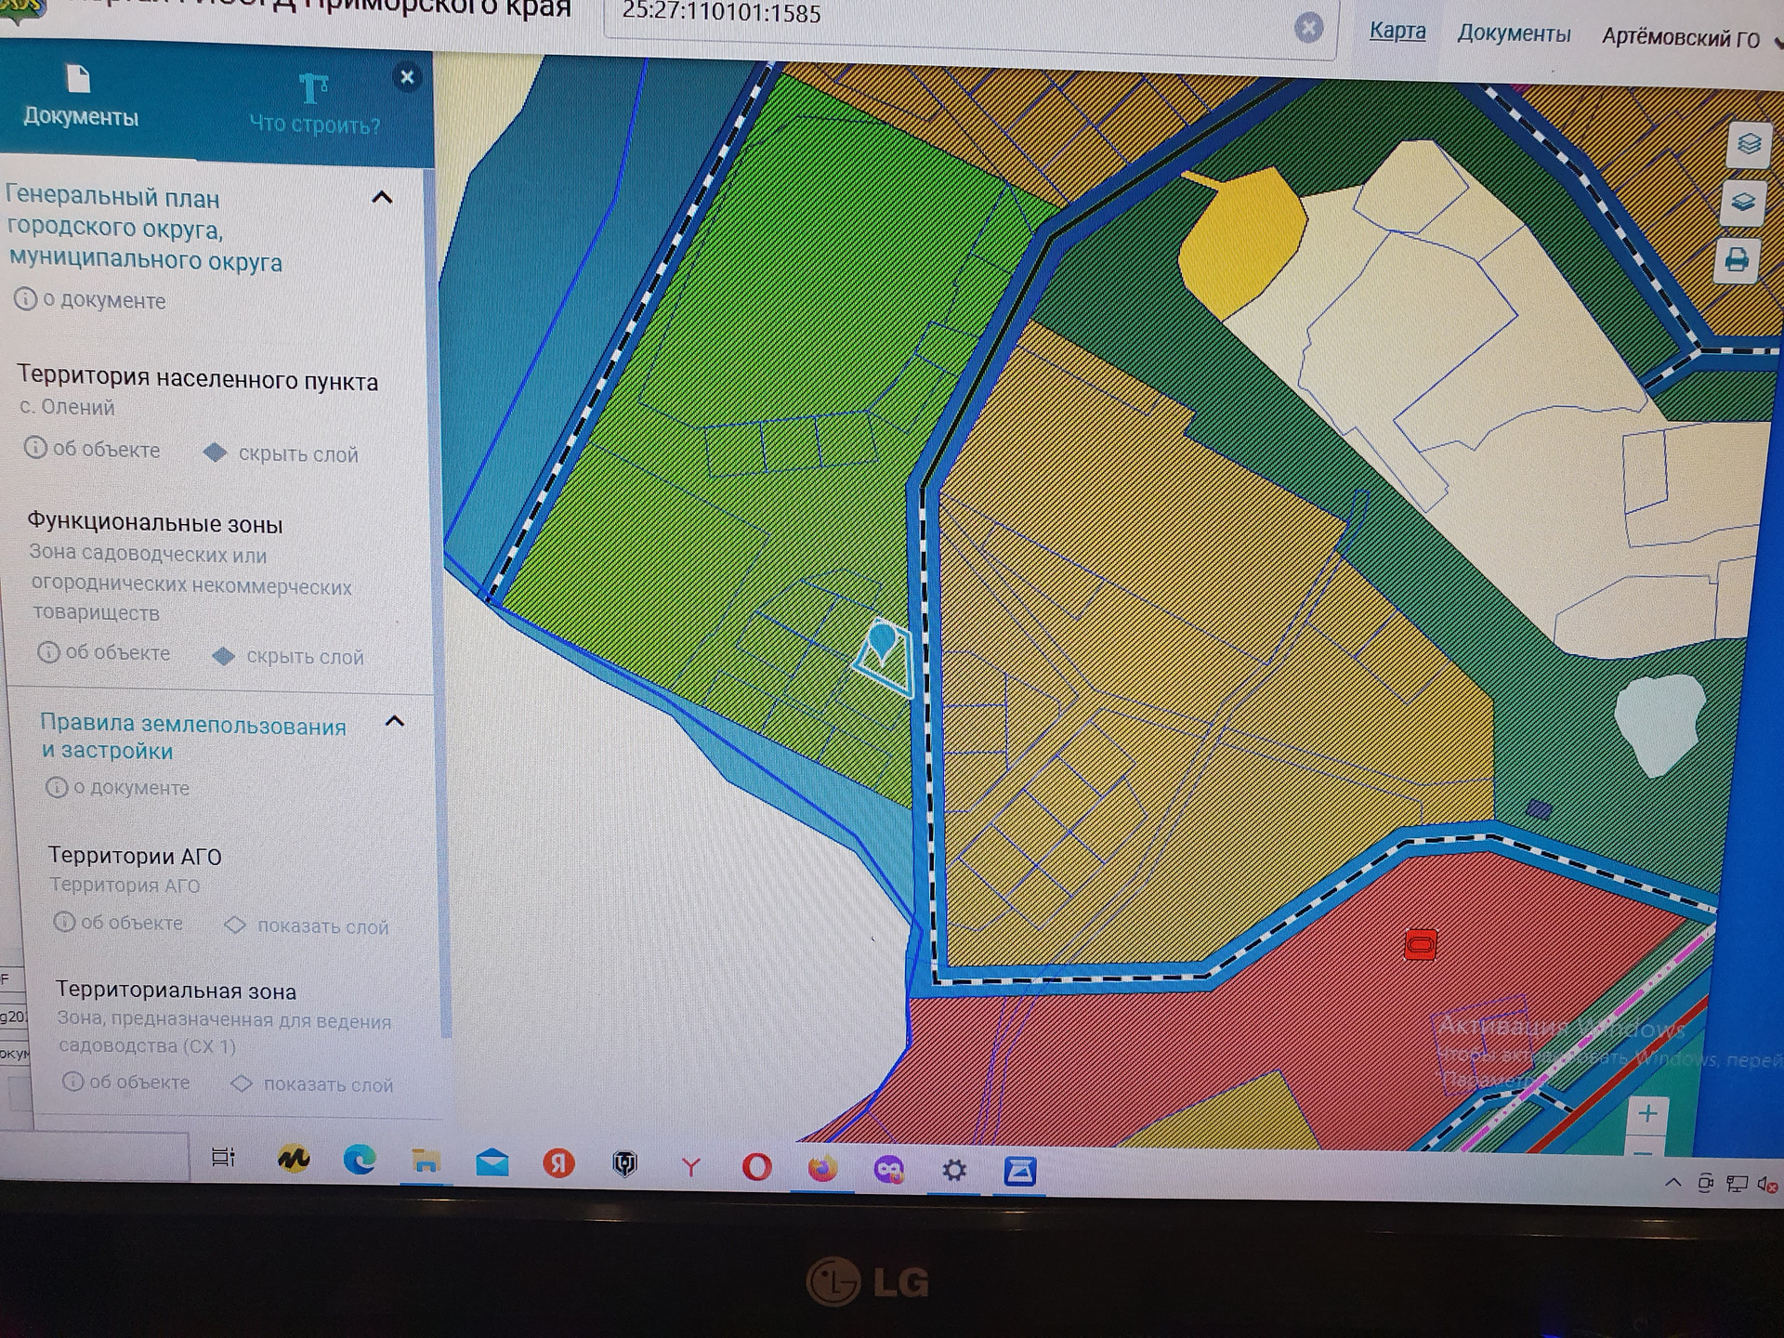Hide the functional zones layer
This screenshot has height=1338, width=1784.
[303, 657]
